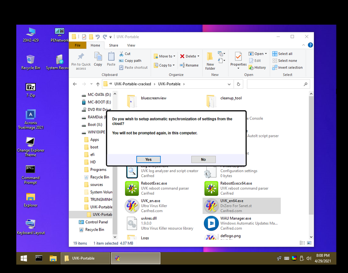Screen dimensions: 348x273
Task: Collapse the ribbon with the chevron
Action: (303, 45)
